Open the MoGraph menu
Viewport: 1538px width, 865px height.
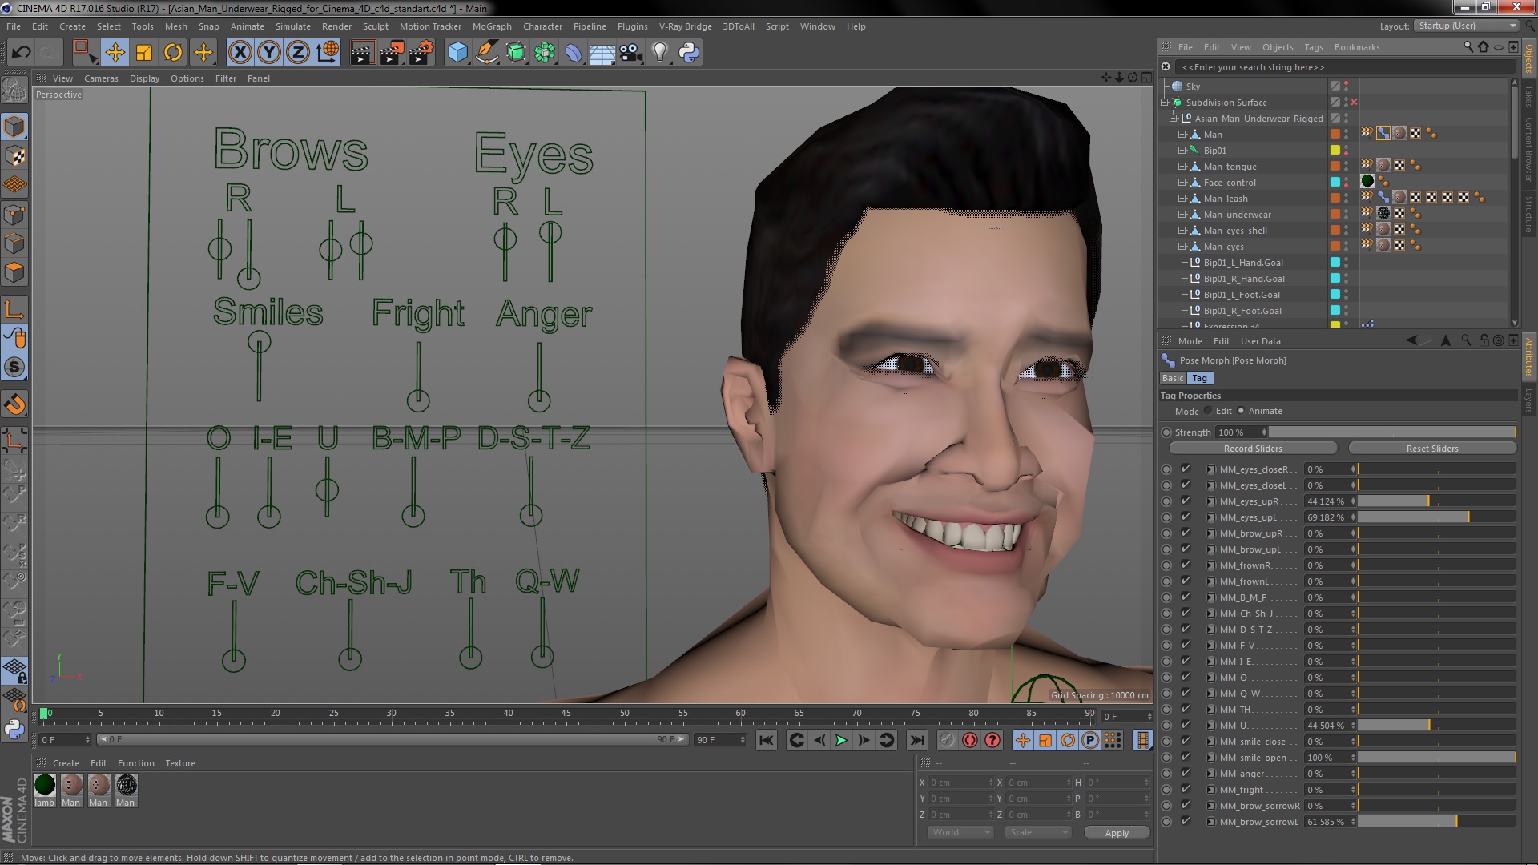point(491,26)
